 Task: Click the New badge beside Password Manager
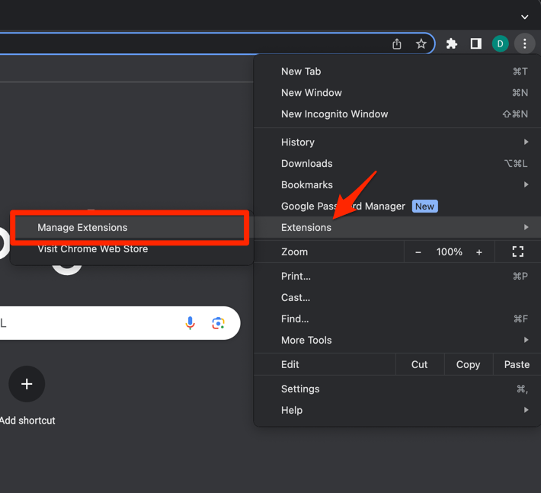coord(424,206)
